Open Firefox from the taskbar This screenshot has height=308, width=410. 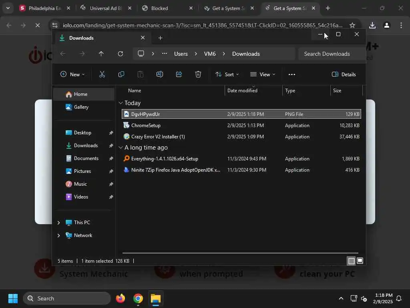point(120,298)
